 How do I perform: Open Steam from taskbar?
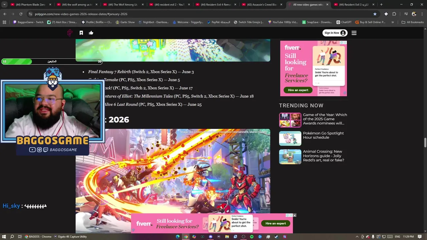(276, 237)
